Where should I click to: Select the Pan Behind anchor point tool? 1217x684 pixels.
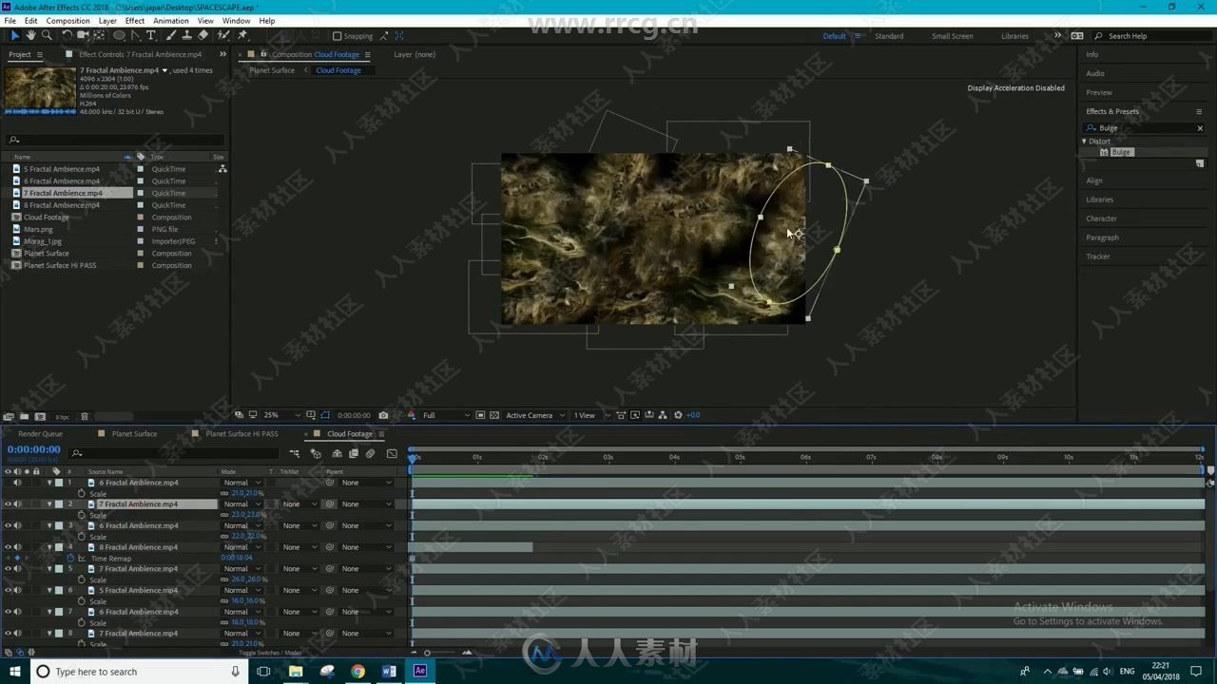pyautogui.click(x=99, y=35)
